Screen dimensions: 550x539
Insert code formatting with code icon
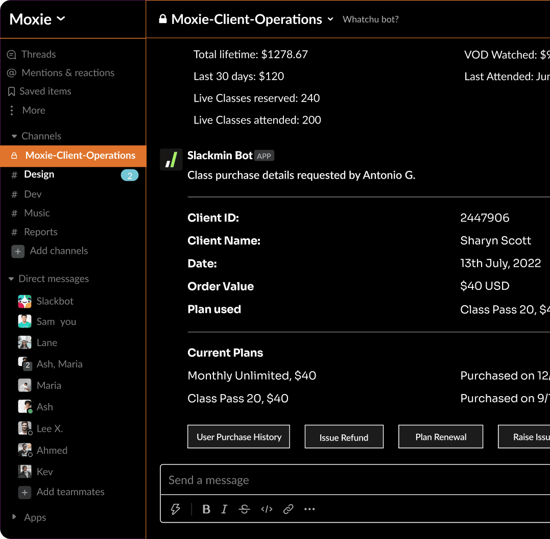pyautogui.click(x=267, y=509)
